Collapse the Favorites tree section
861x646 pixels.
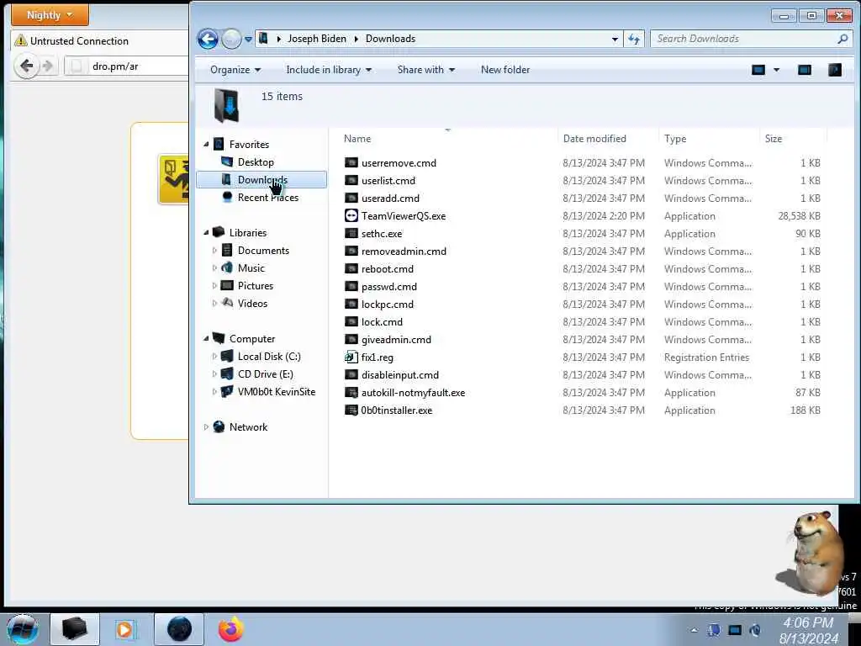tap(207, 145)
